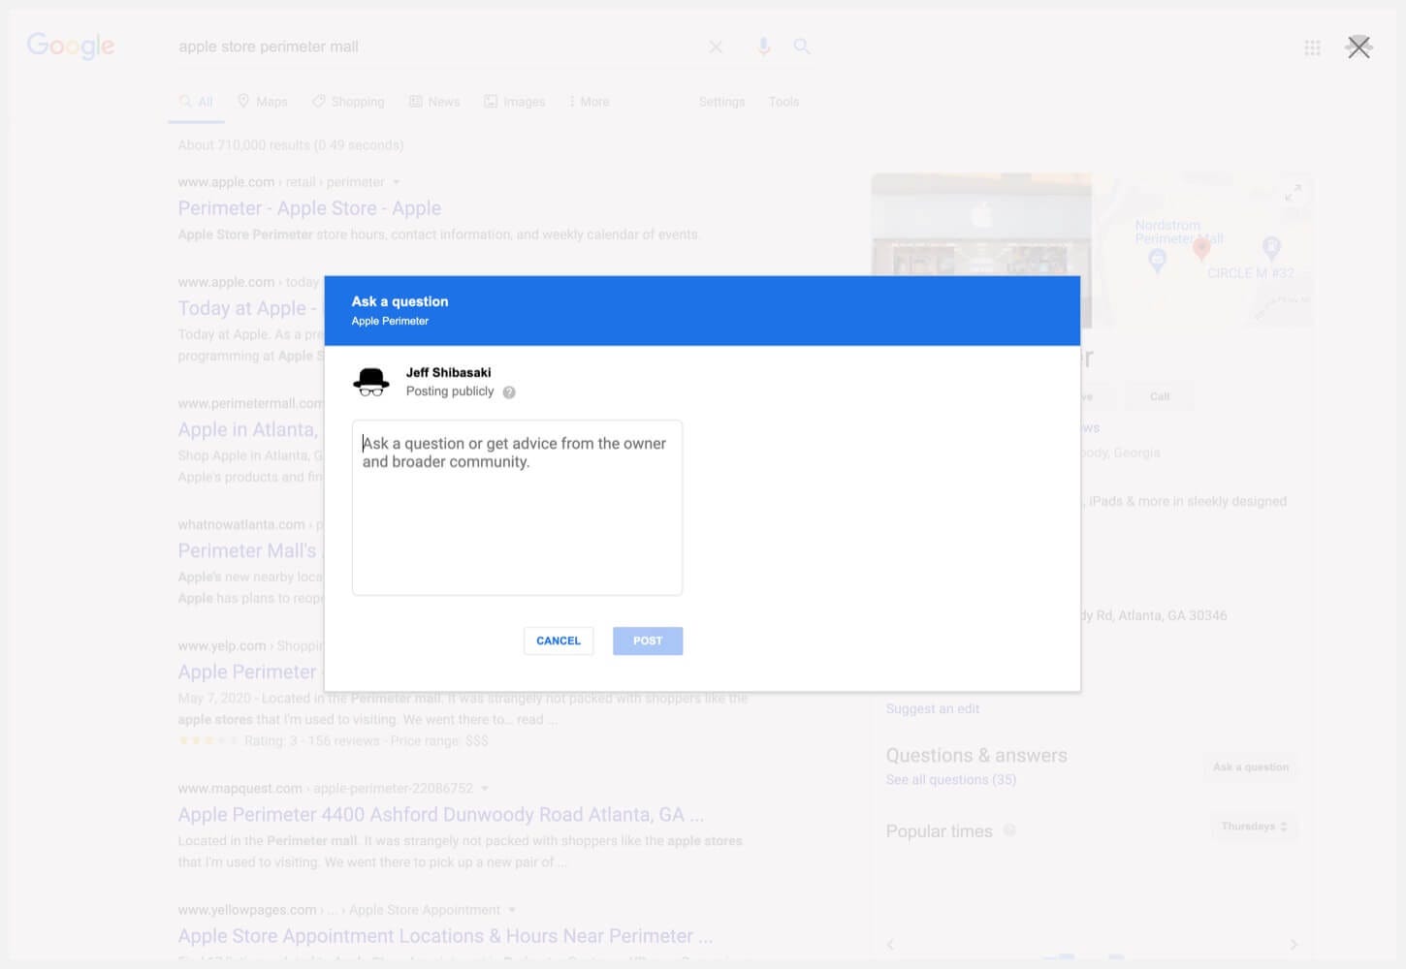Image resolution: width=1406 pixels, height=970 pixels.
Task: Expand the arrow next to mapquest URL
Action: (x=485, y=789)
